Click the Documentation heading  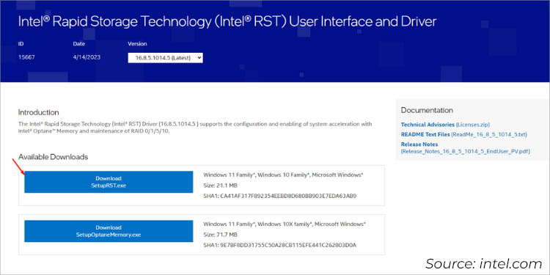[427, 110]
